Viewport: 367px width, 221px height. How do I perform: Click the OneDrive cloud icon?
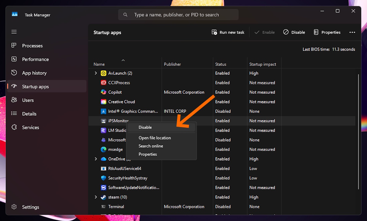[103, 159]
